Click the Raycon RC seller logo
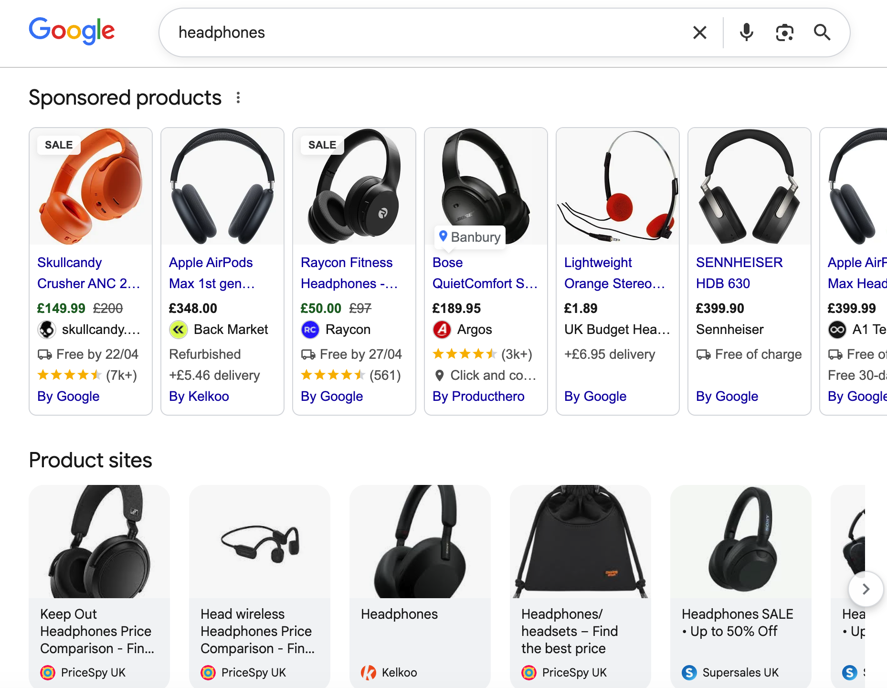The width and height of the screenshot is (887, 688). click(310, 330)
